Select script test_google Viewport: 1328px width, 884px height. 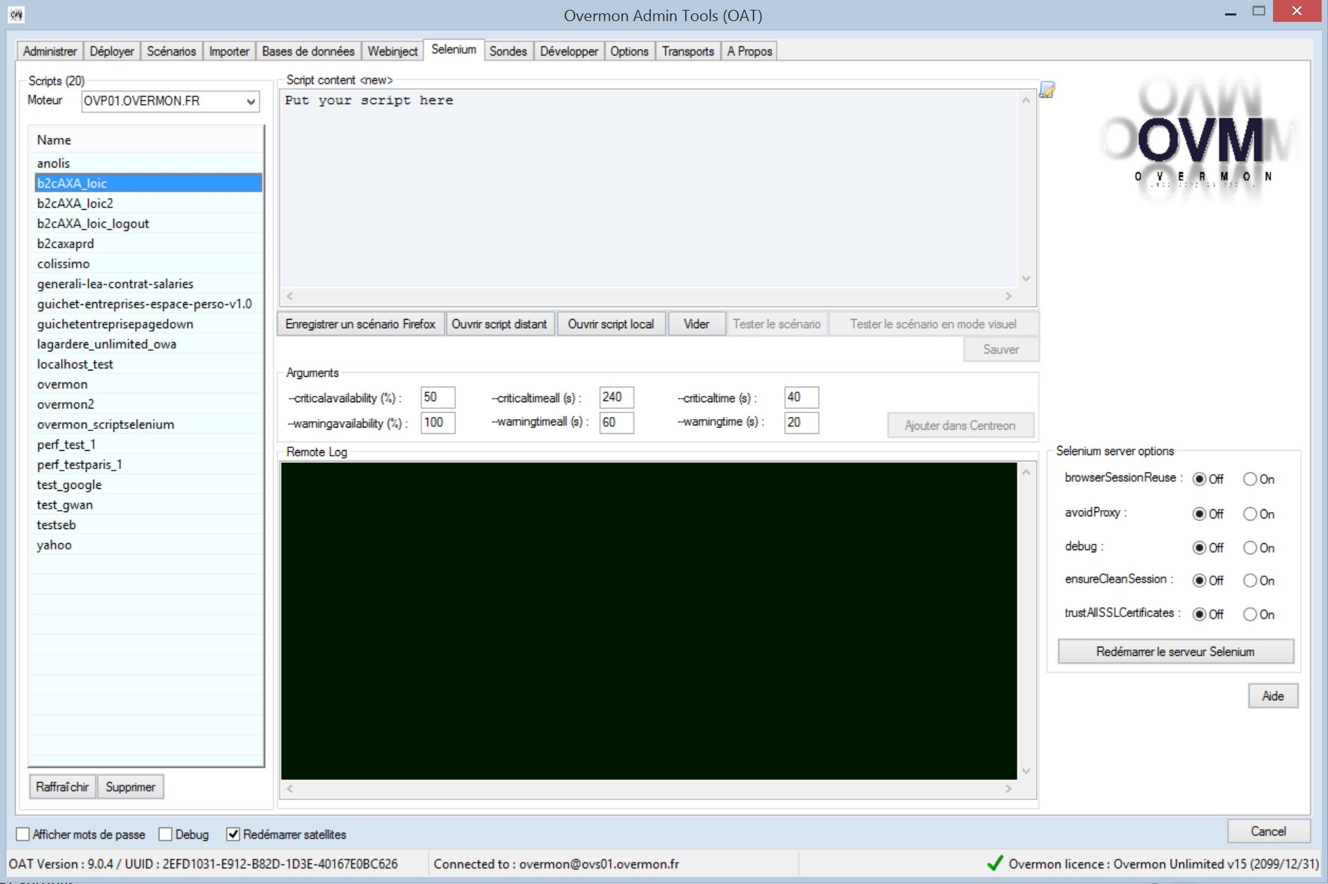pyautogui.click(x=148, y=485)
